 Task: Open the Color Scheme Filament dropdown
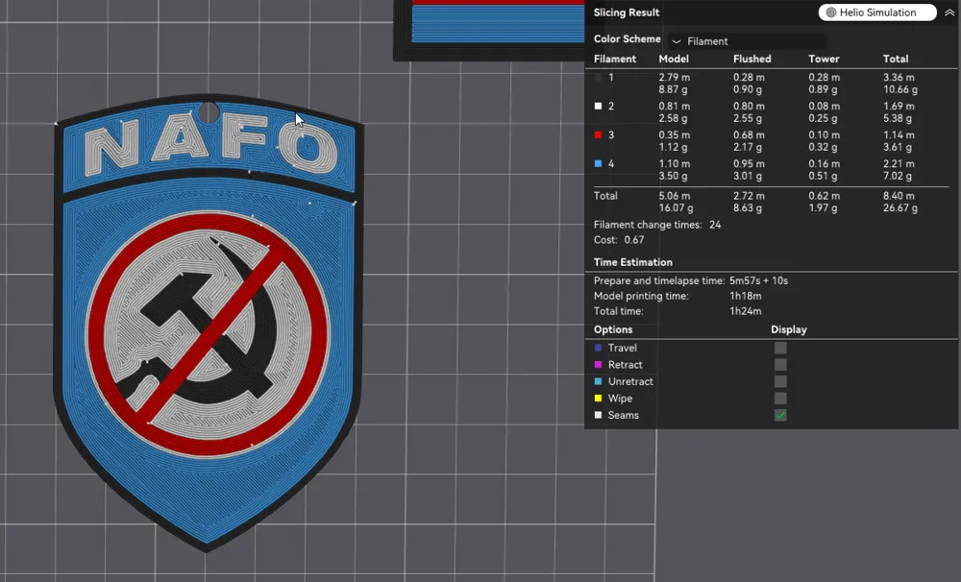click(x=747, y=41)
